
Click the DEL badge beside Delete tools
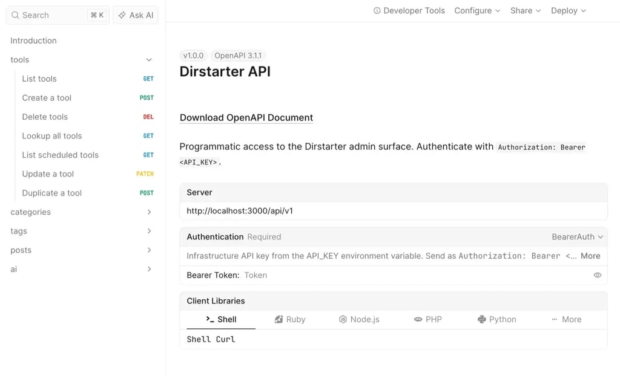point(148,117)
